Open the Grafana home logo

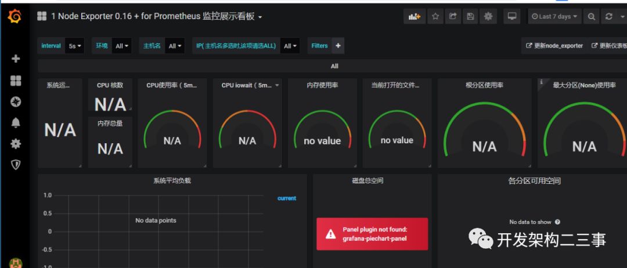click(15, 16)
